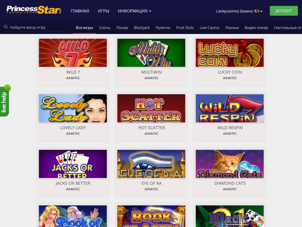Go to the Главная menu item

pos(80,11)
